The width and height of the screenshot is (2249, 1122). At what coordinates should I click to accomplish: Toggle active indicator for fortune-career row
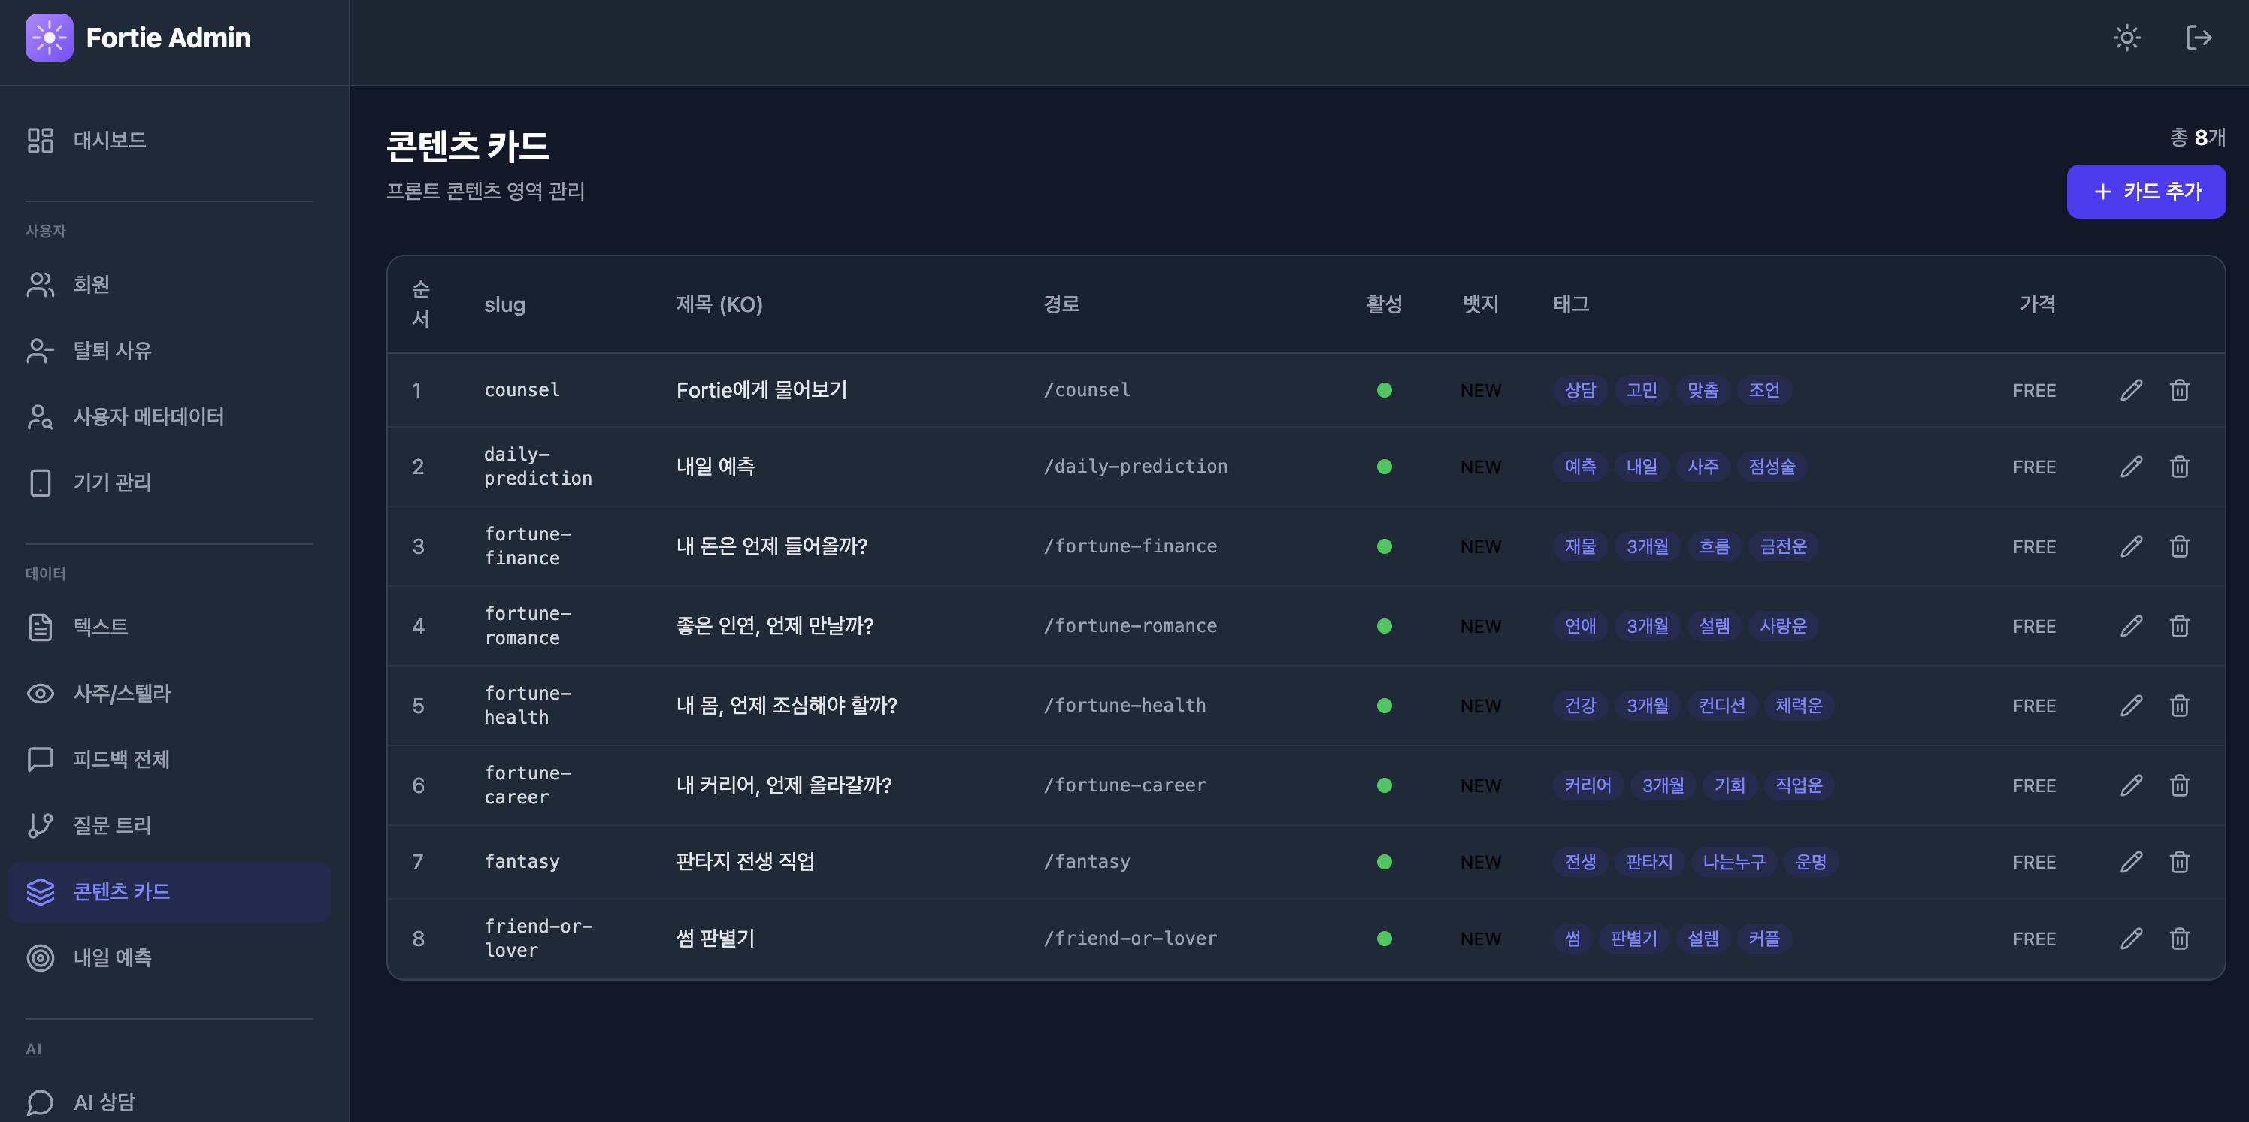[1384, 785]
